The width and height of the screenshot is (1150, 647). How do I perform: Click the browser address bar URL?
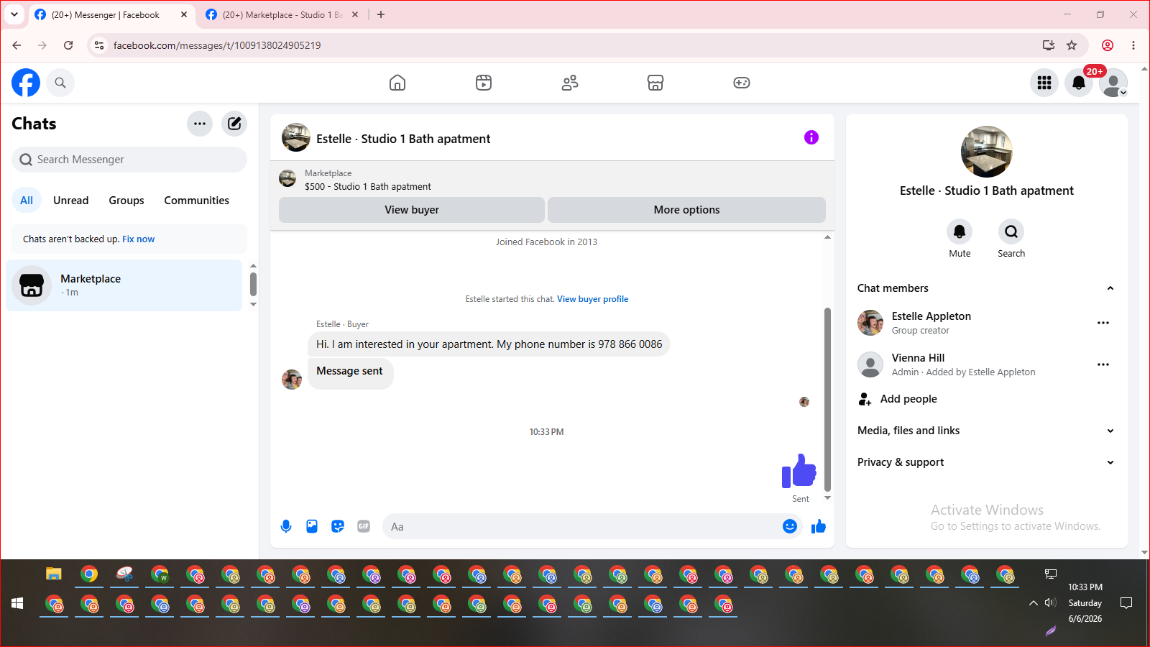click(x=217, y=45)
